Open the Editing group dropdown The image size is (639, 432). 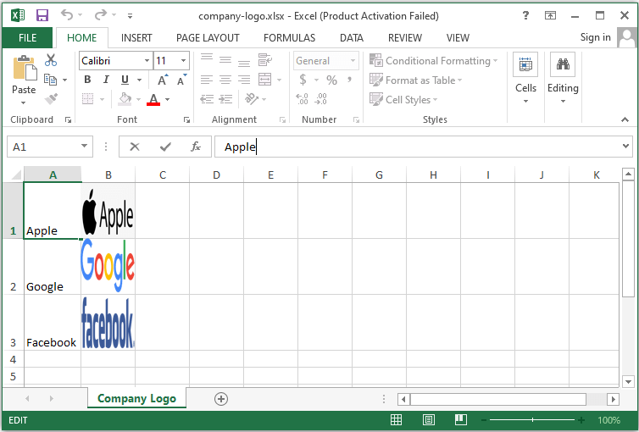pyautogui.click(x=563, y=78)
